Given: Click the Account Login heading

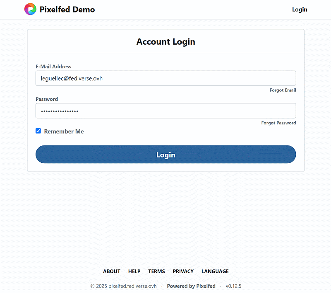Looking at the screenshot, I should (x=165, y=42).
